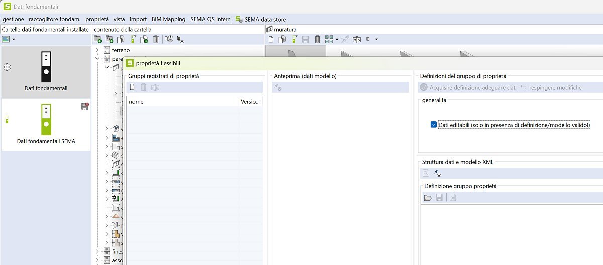Image resolution: width=603 pixels, height=265 pixels.
Task: Click the pin-eye icon in Struttura dati toolbar
Action: (x=437, y=173)
